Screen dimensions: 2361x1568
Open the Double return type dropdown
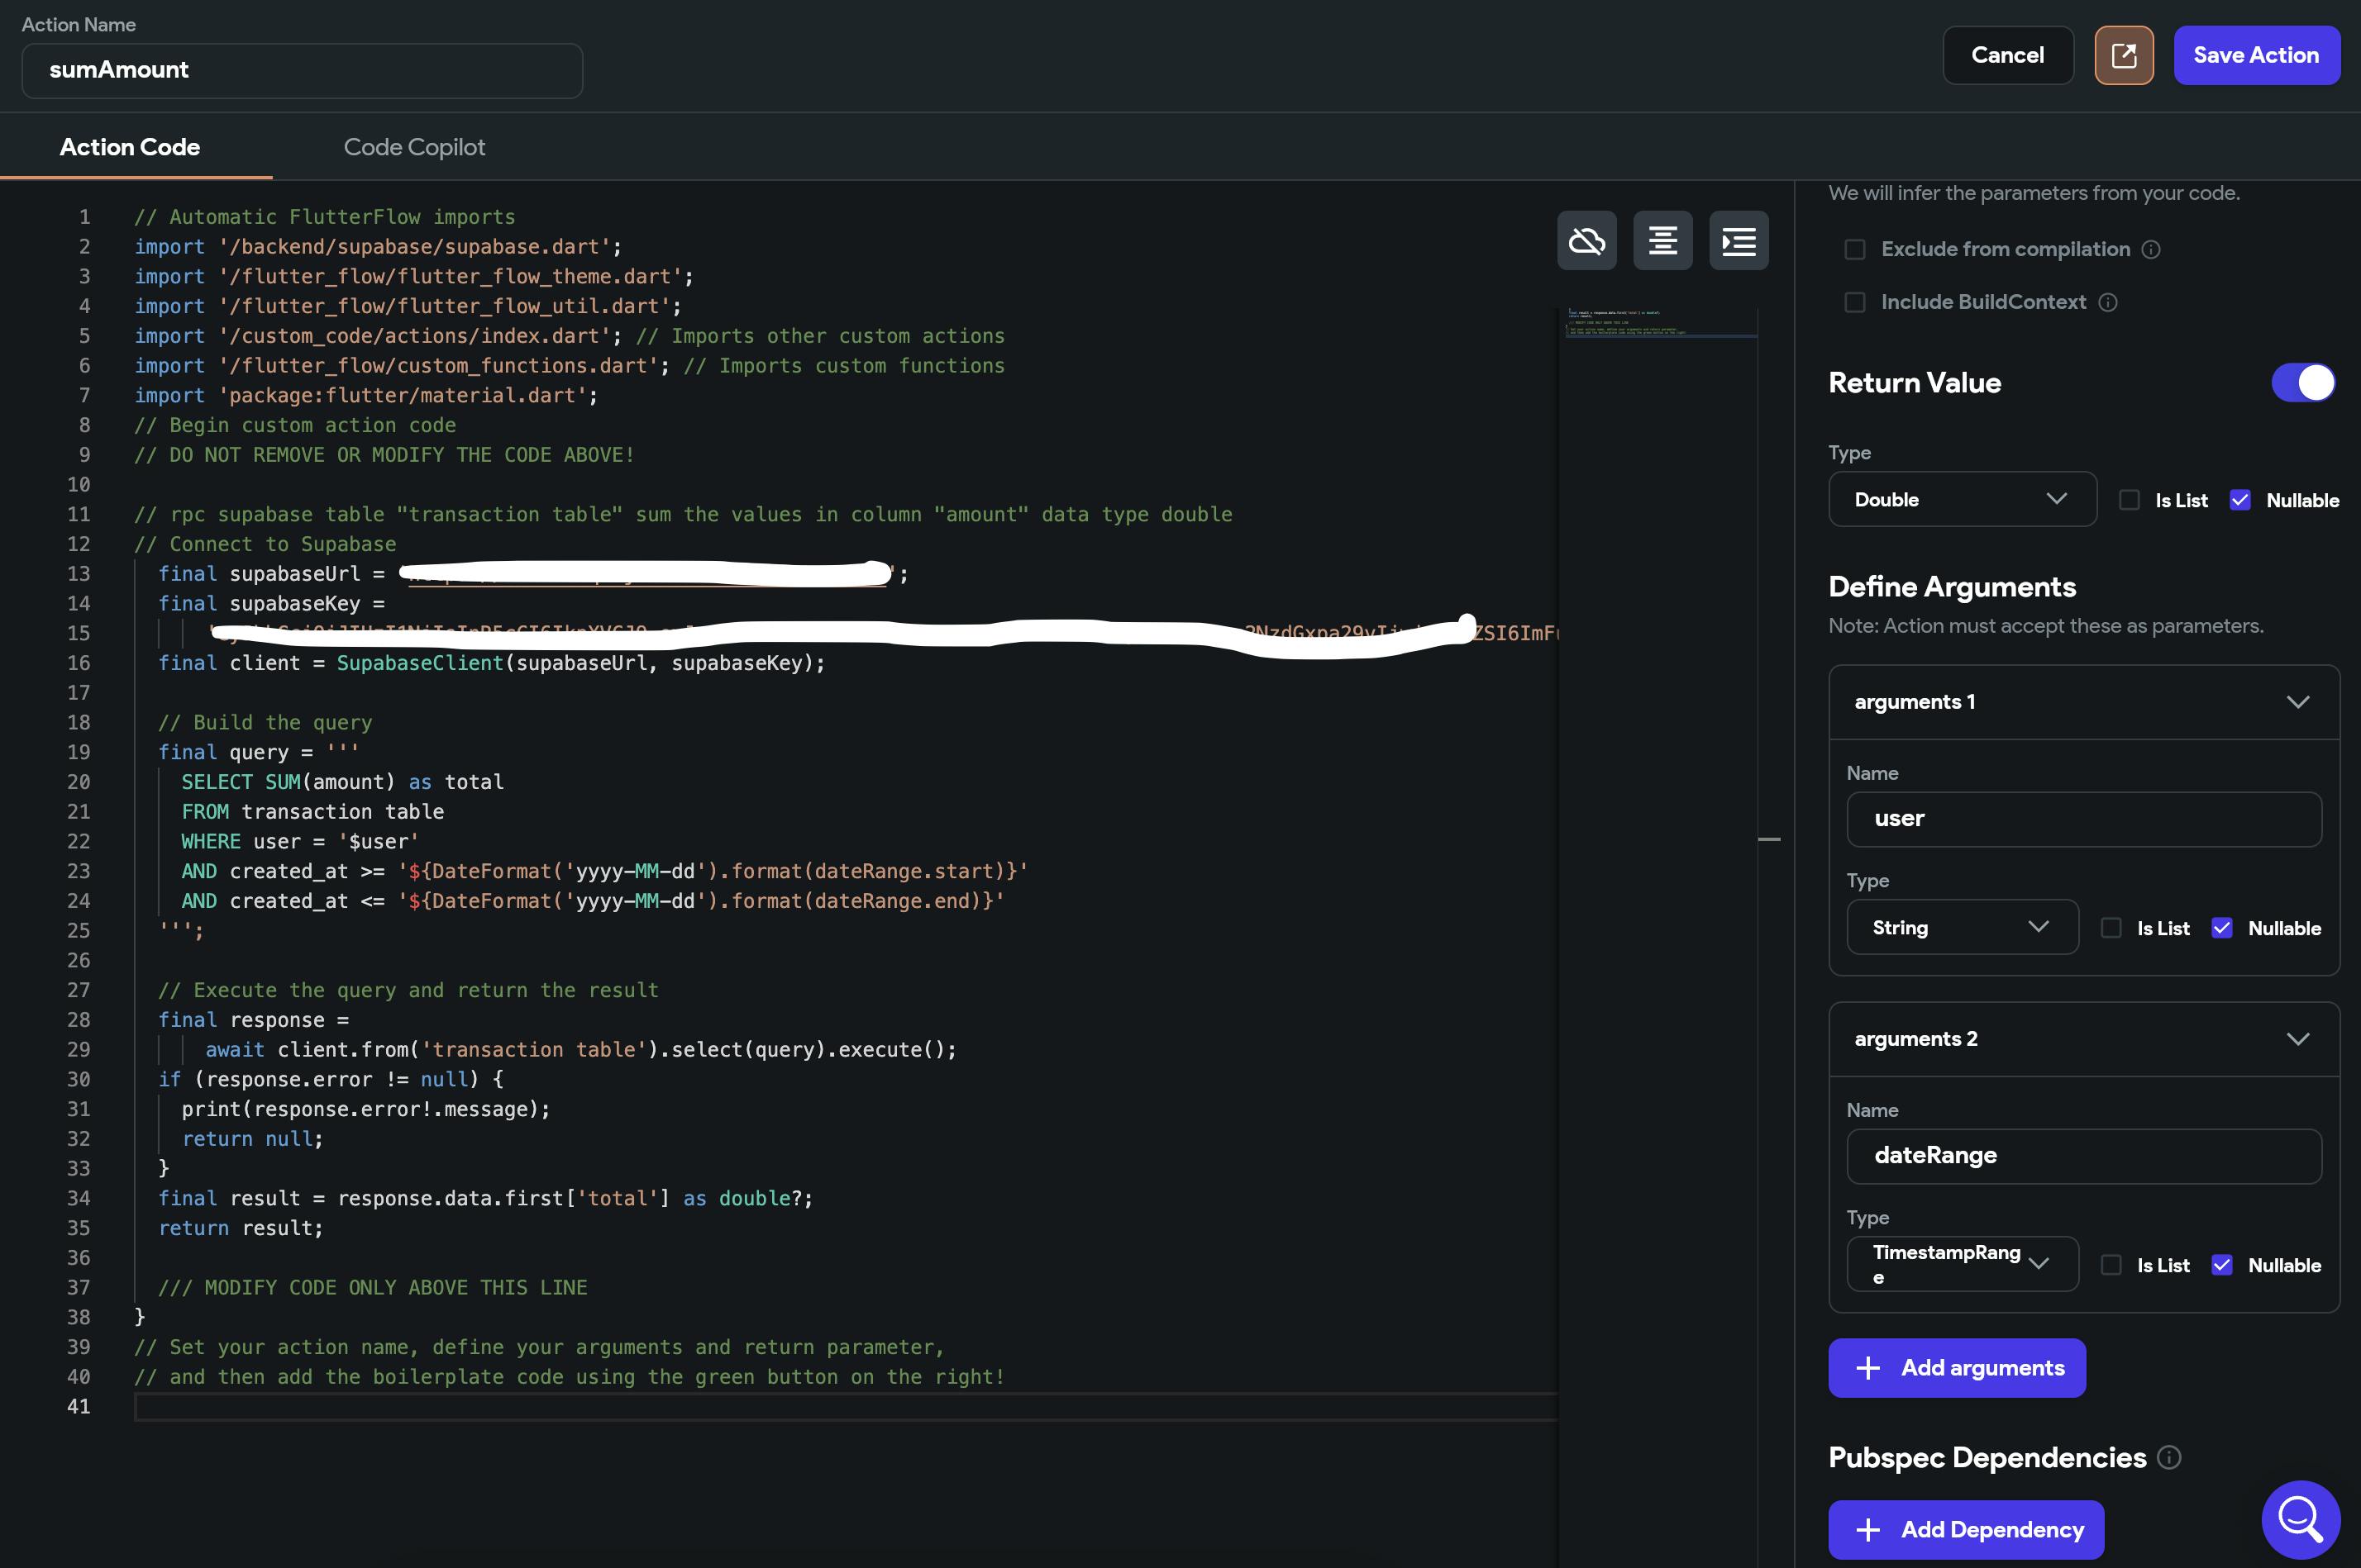(x=1961, y=500)
